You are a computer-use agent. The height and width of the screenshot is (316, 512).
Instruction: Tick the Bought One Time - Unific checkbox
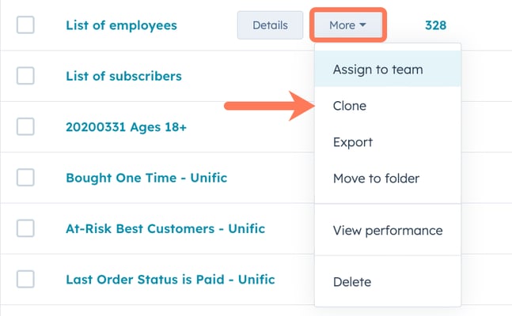pyautogui.click(x=25, y=178)
